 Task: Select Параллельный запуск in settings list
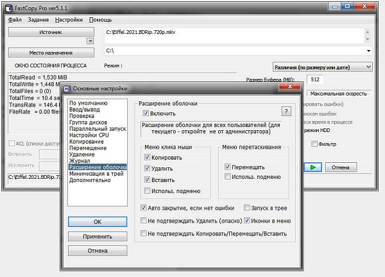click(x=98, y=129)
